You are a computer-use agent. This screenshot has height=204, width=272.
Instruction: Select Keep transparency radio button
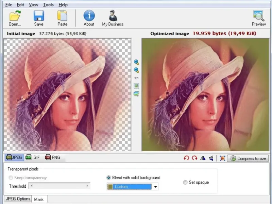11,177
